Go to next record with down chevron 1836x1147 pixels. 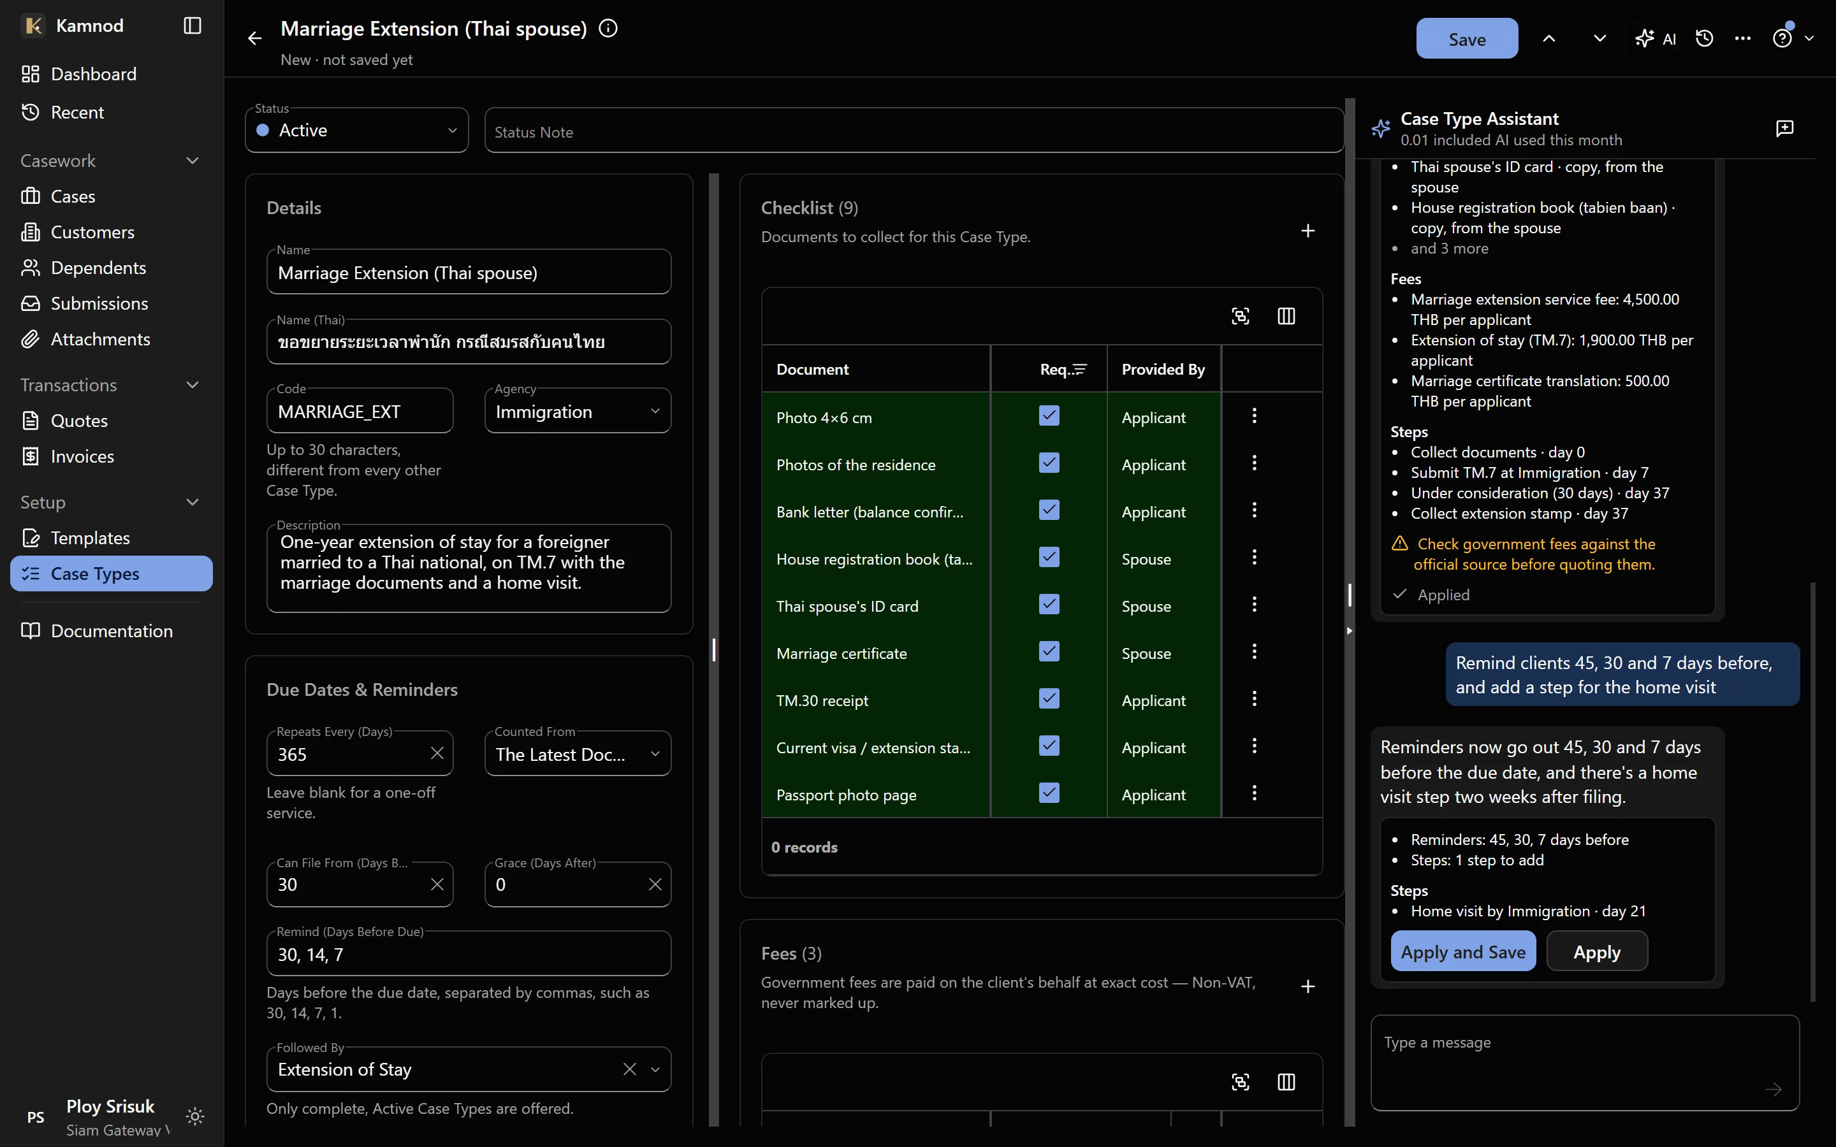pos(1599,39)
